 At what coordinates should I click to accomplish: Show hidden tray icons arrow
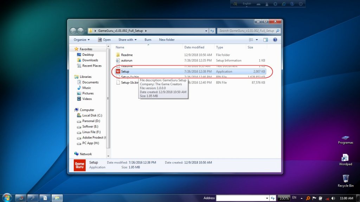point(301,198)
